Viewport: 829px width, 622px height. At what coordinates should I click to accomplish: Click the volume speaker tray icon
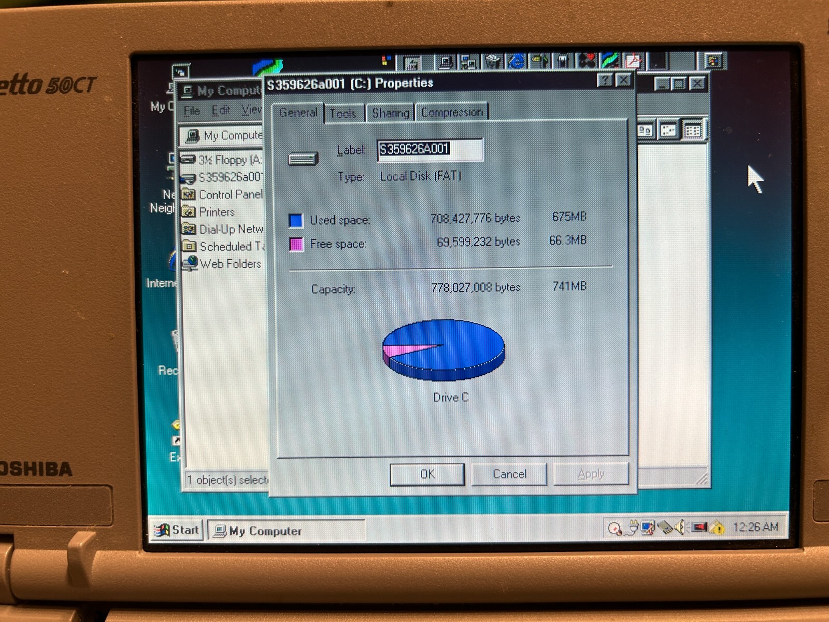(679, 528)
